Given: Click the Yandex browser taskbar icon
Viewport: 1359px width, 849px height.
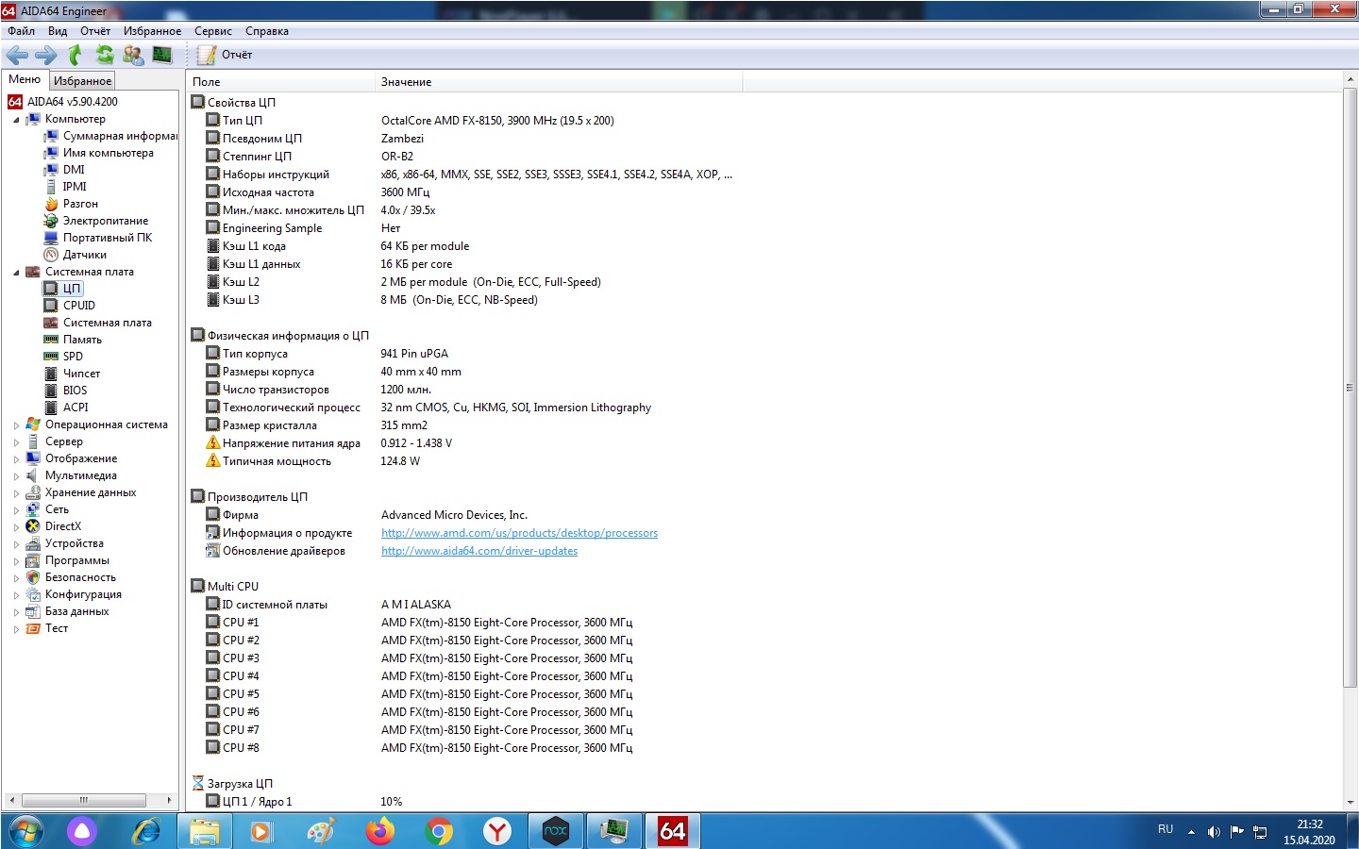Looking at the screenshot, I should point(496,831).
